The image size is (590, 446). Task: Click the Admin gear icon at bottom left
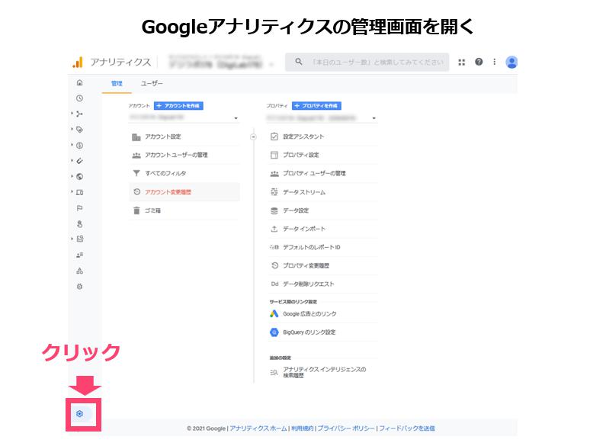click(79, 414)
